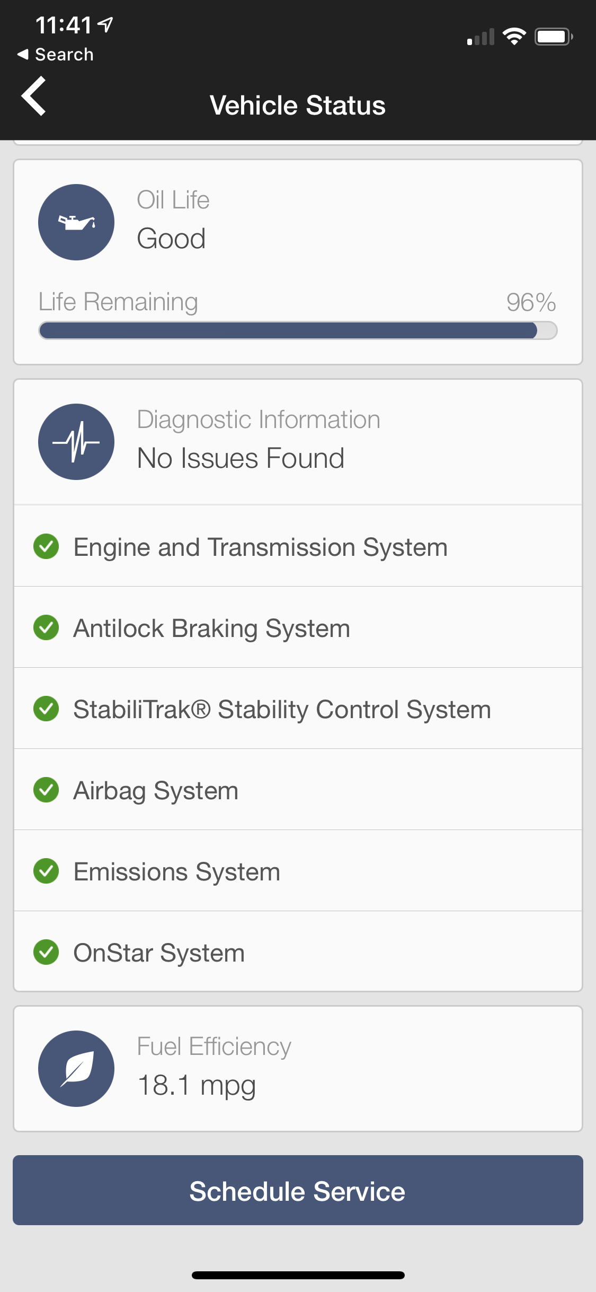Tap the Vehicle Status title
This screenshot has width=596, height=1292.
(x=298, y=105)
